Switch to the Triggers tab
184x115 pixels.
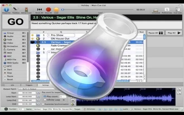29,85
